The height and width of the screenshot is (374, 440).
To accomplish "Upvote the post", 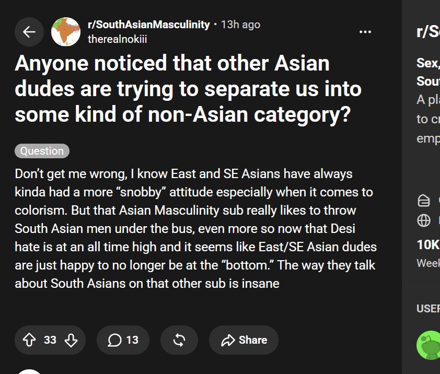I will [29, 340].
